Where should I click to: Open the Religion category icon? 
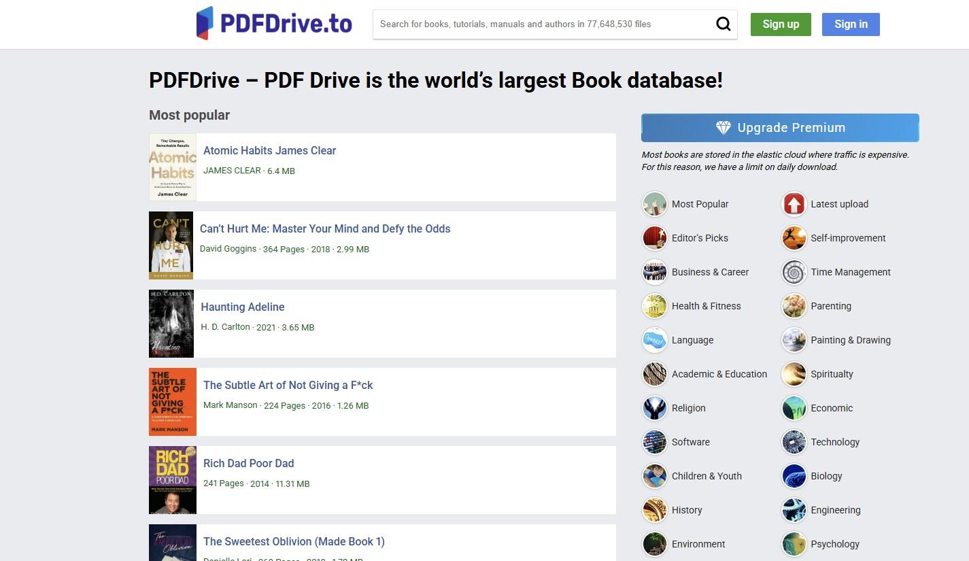pos(655,408)
